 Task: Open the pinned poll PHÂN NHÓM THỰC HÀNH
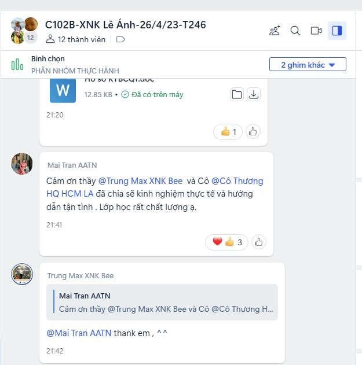(75, 71)
